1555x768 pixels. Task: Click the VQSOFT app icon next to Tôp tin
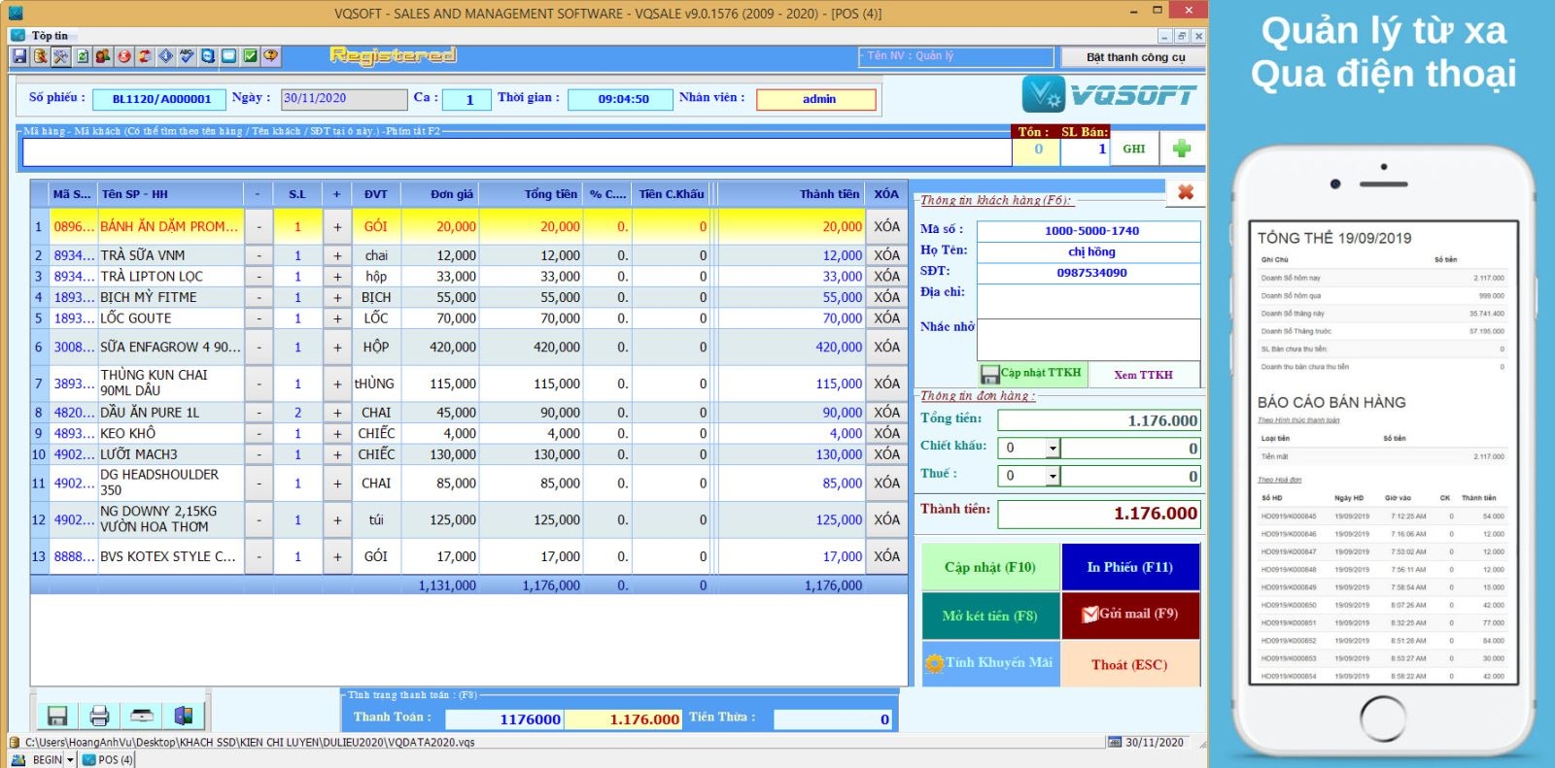point(17,36)
